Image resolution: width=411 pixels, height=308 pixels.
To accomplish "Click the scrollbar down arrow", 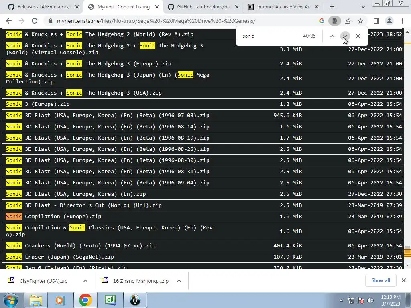I will click(x=407, y=265).
